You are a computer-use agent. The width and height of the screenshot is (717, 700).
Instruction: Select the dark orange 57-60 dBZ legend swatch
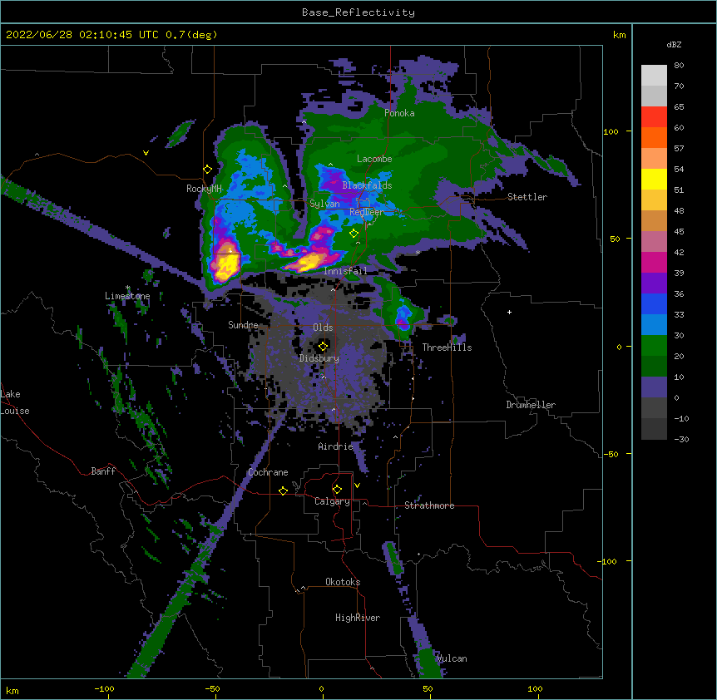(654, 137)
